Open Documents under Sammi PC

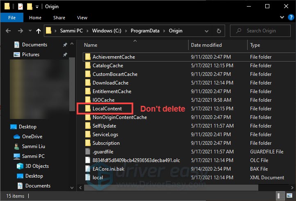(x=38, y=186)
